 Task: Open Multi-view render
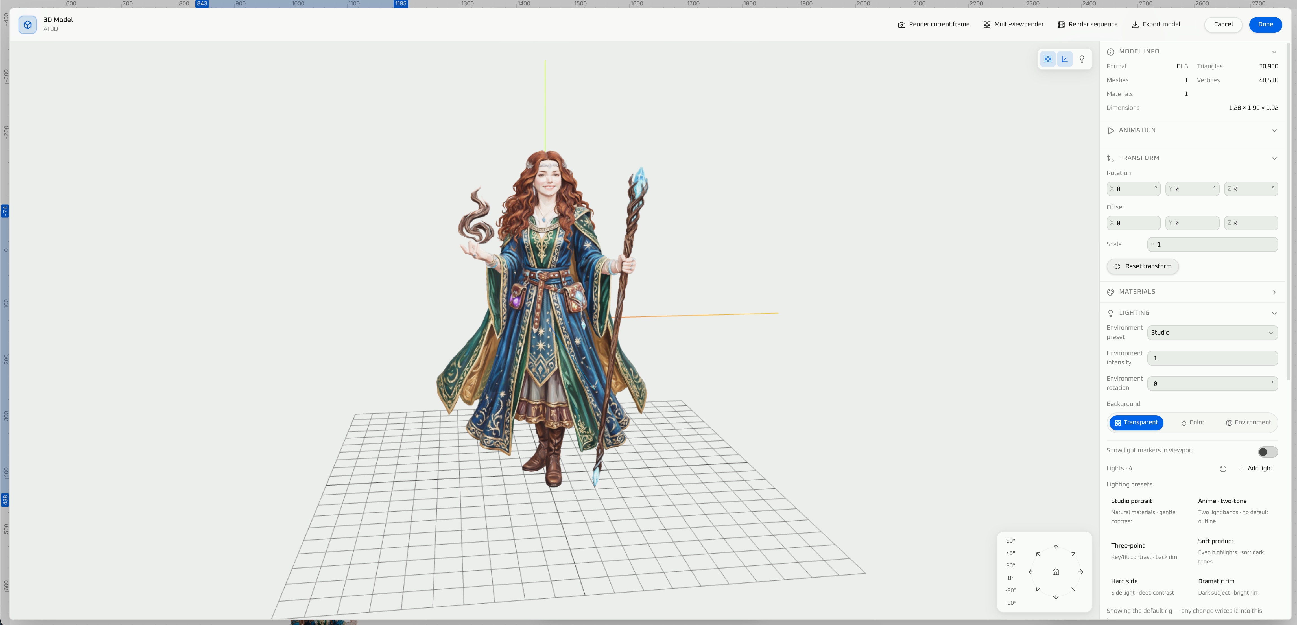pos(1013,25)
